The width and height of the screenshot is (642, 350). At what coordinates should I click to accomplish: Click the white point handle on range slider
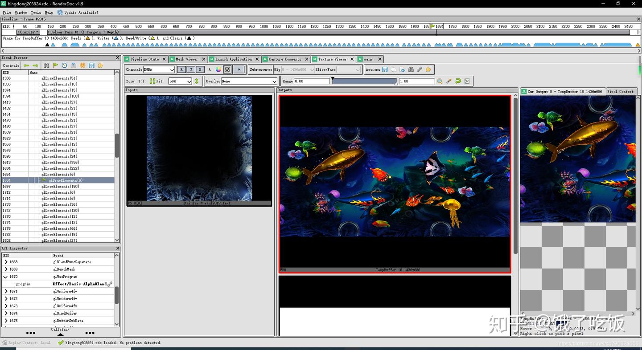pos(396,83)
